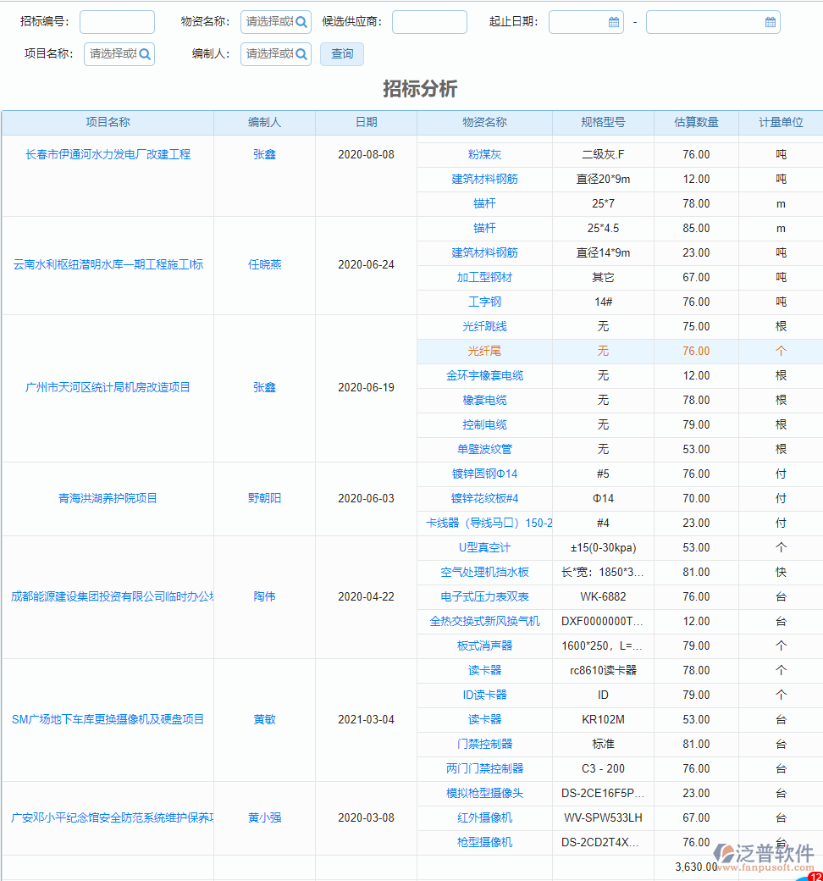Click the red 12 notification badge
823x881 pixels.
[x=814, y=874]
